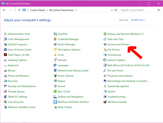Click the Indexing Options icon
Image resolution: width=163 pixels, height=123 pixels.
tap(5, 60)
